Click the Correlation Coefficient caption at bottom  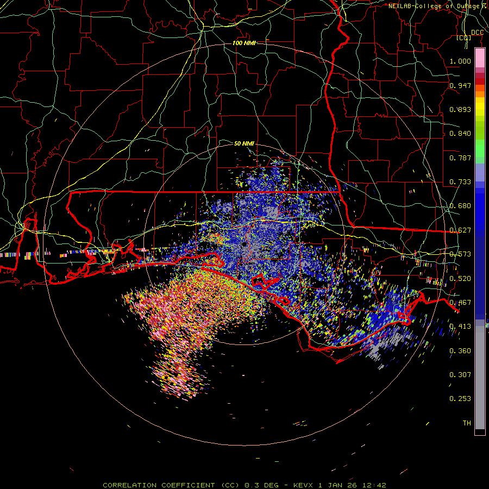coord(244,485)
